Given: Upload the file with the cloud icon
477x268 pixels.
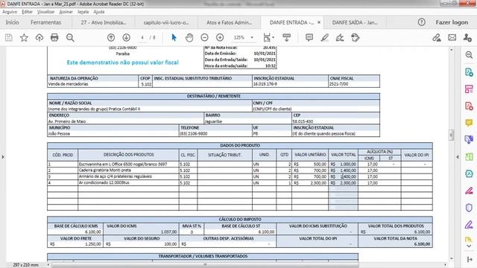Looking at the screenshot, I should point(40,38).
